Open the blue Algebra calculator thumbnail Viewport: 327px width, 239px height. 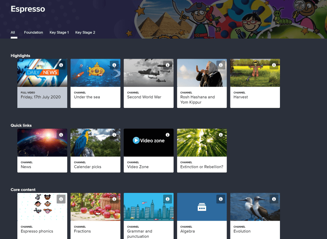(202, 207)
